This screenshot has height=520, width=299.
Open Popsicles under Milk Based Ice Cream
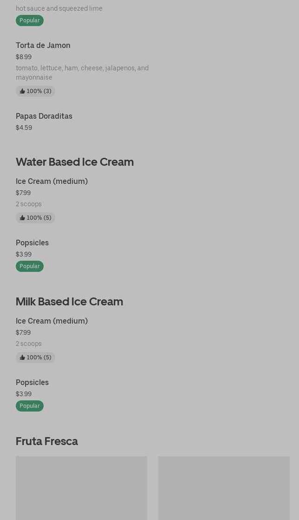[32, 382]
